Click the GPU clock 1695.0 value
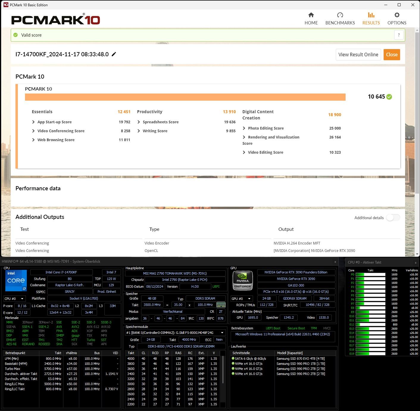The width and height of the screenshot is (420, 411). 253,317
